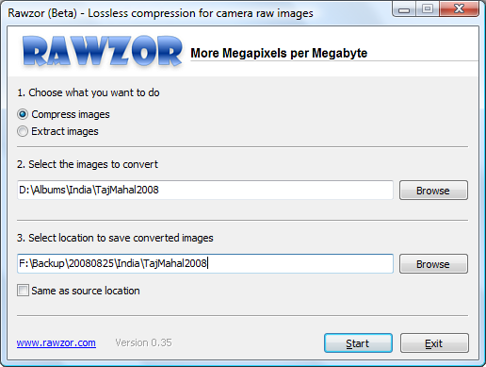Exit the Rawzor application
This screenshot has width=486, height=367.
pyautogui.click(x=434, y=343)
